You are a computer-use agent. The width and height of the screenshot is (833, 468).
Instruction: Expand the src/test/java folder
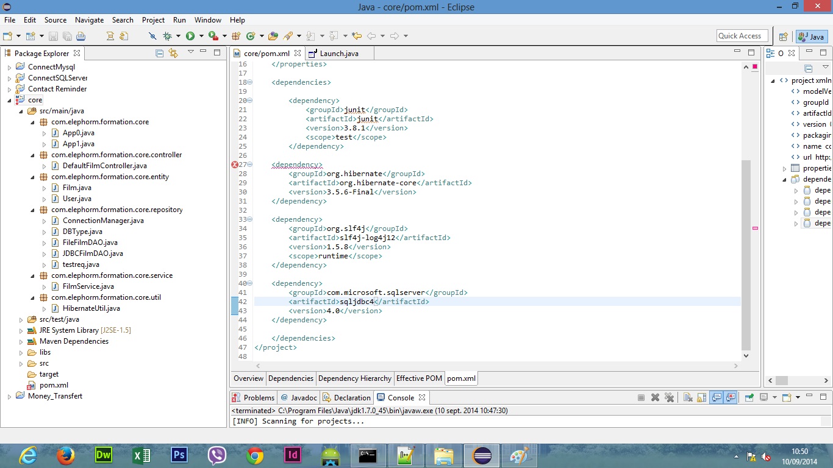tap(21, 319)
